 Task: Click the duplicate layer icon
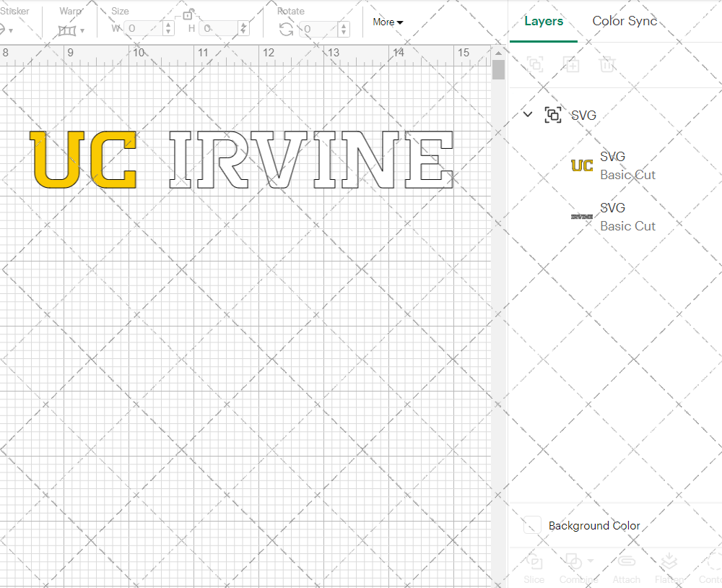tap(571, 64)
